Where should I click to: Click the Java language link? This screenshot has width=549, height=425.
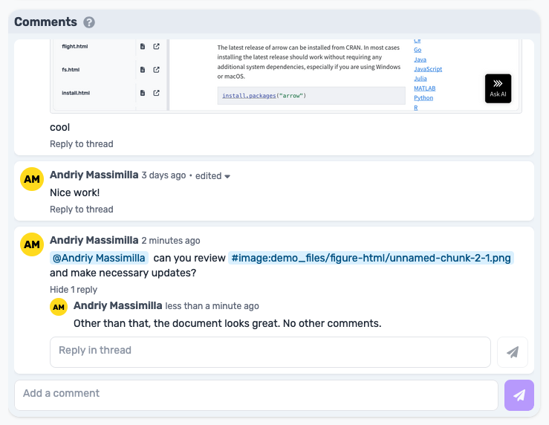tap(420, 59)
